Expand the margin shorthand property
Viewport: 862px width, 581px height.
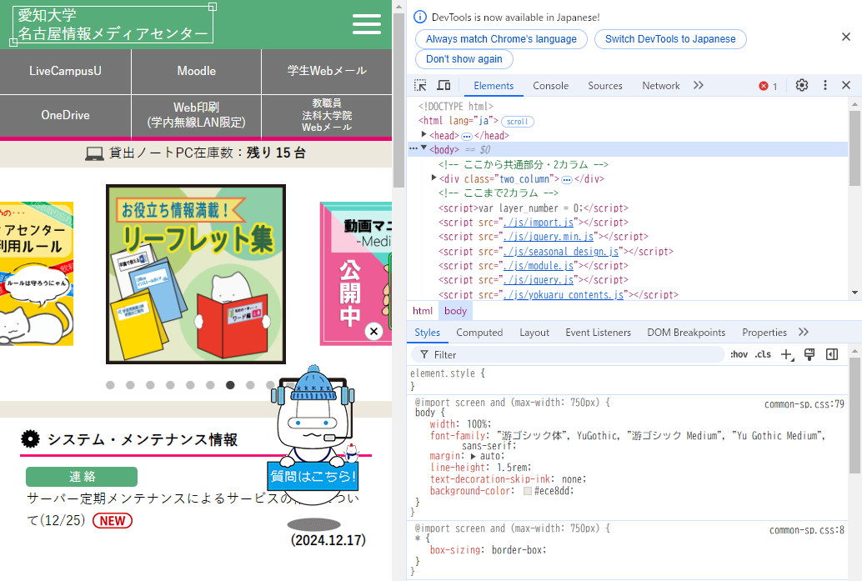pyautogui.click(x=474, y=457)
